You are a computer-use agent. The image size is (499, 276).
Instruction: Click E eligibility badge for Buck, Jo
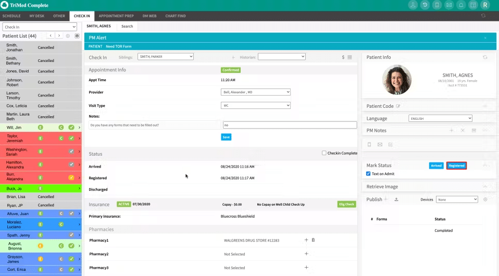point(41,189)
